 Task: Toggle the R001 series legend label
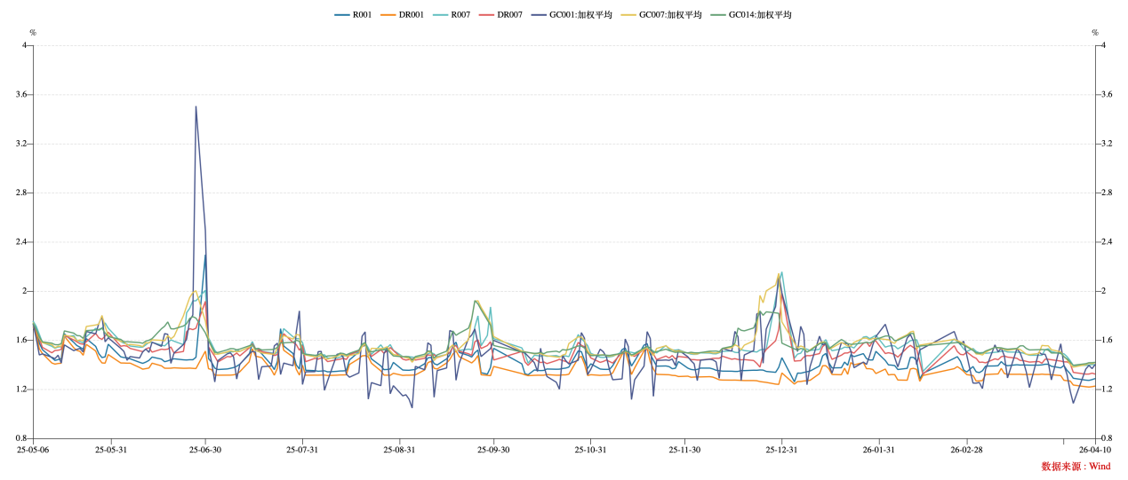362,15
